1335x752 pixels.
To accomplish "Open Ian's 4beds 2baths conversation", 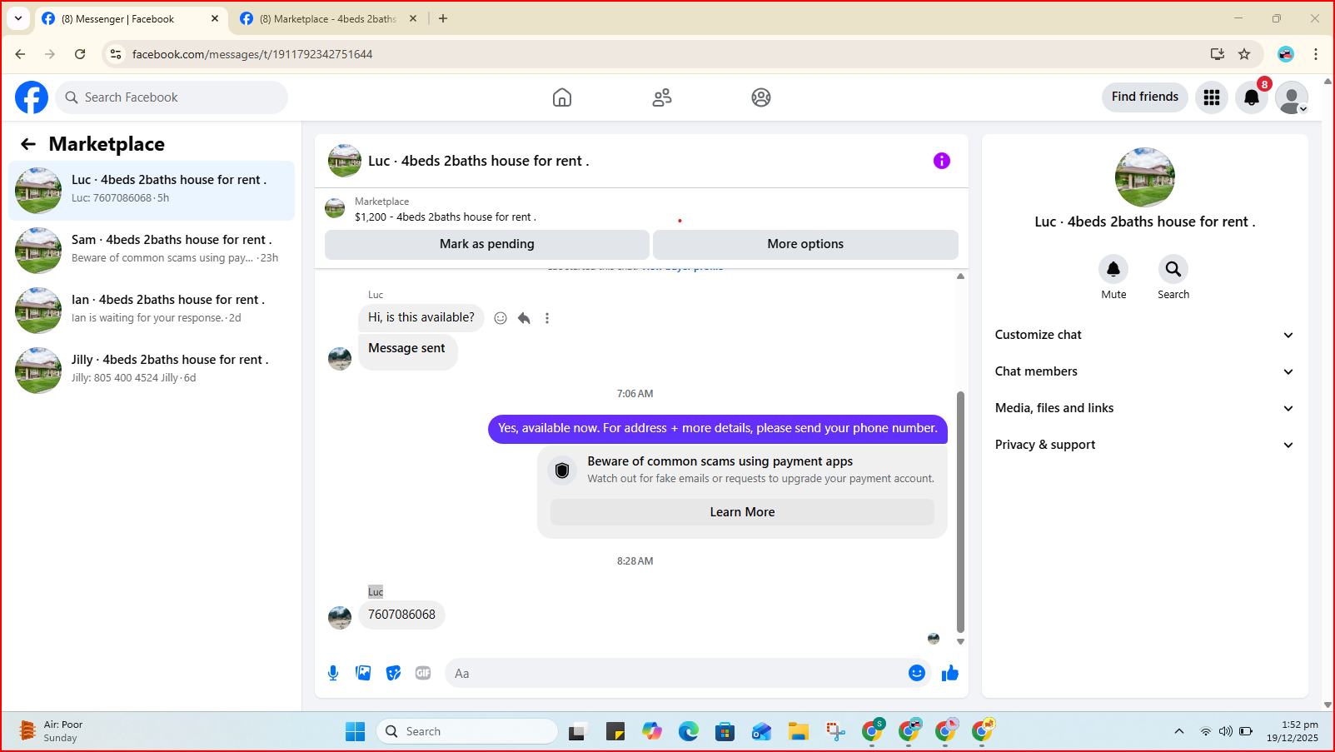I will pyautogui.click(x=152, y=311).
